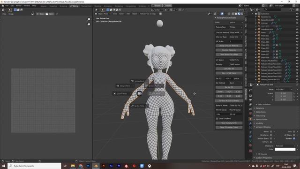
Task: Select material preview viewport shading icon
Action: click(x=239, y=14)
